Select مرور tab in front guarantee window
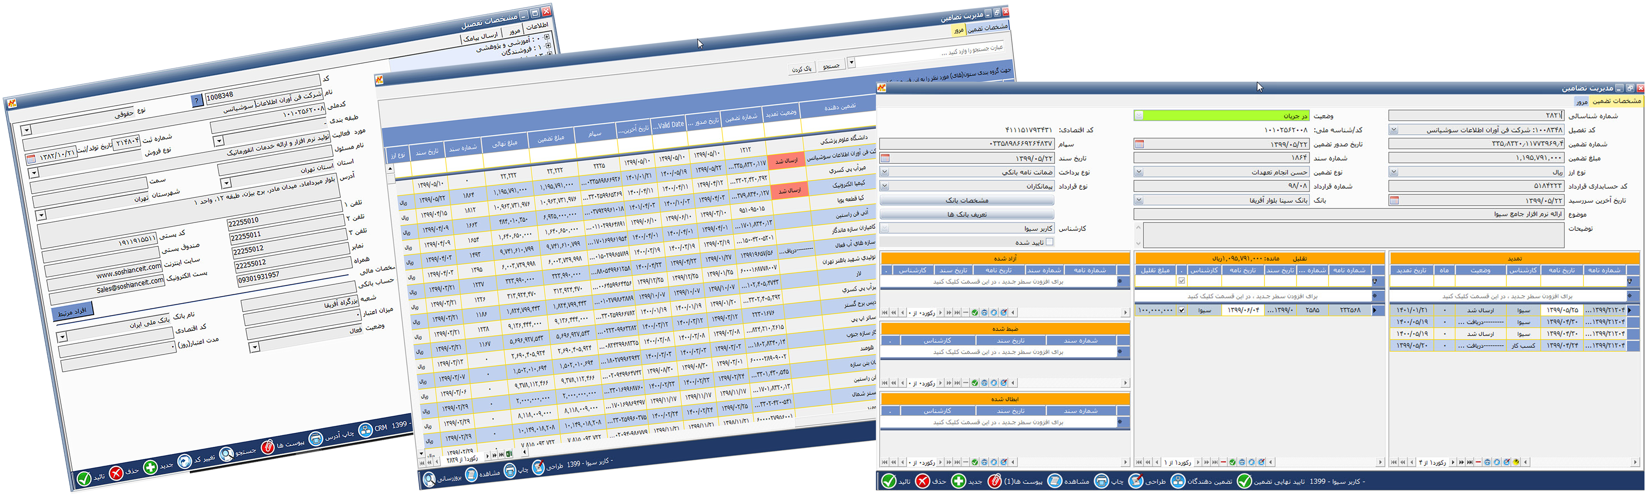The image size is (1647, 494). (x=1582, y=101)
